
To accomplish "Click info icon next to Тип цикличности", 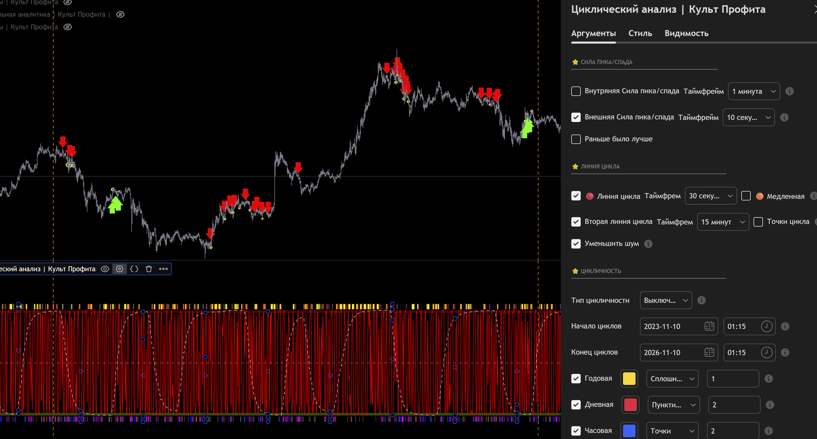I will point(702,300).
